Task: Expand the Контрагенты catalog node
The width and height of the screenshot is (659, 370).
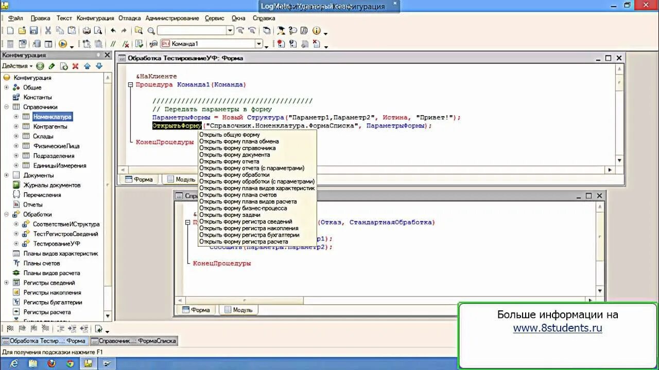Action: 16,126
